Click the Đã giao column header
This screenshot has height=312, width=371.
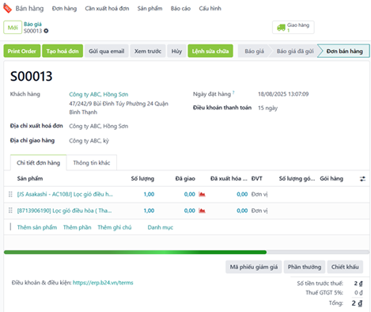pyautogui.click(x=185, y=179)
